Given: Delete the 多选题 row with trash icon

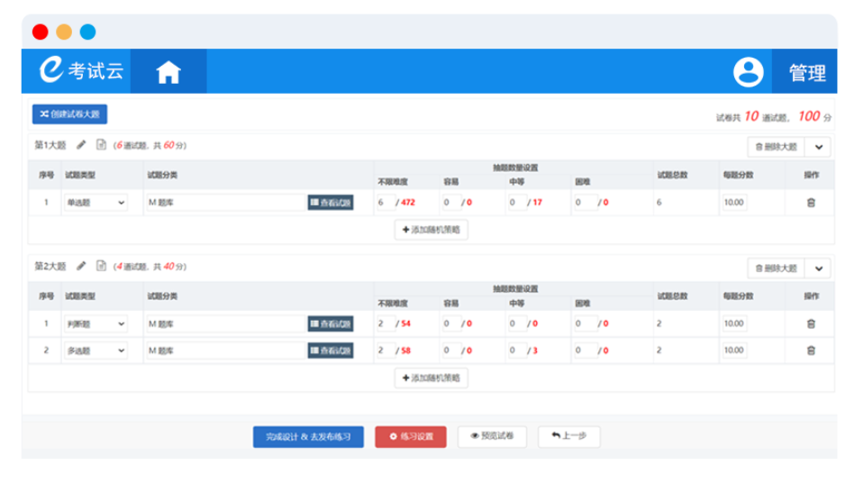Looking at the screenshot, I should tap(811, 351).
